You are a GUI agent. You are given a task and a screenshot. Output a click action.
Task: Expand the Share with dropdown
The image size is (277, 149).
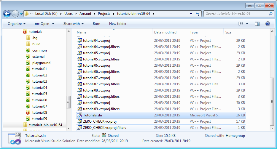coord(73,24)
